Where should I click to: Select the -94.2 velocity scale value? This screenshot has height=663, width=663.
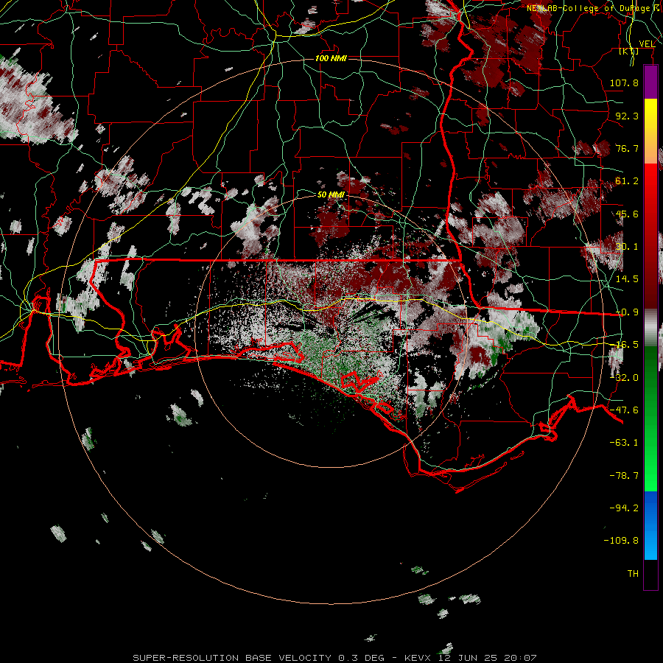tap(624, 508)
